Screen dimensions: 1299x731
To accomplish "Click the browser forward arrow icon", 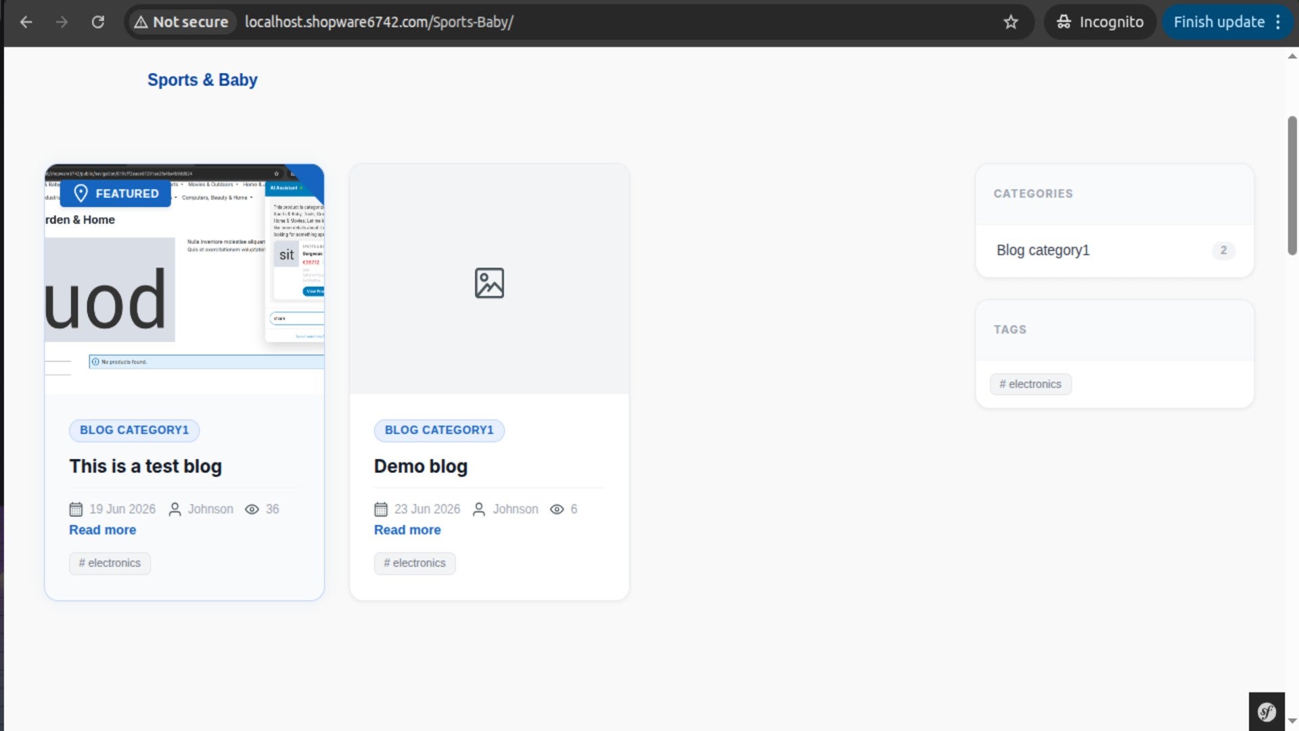I will click(x=62, y=22).
